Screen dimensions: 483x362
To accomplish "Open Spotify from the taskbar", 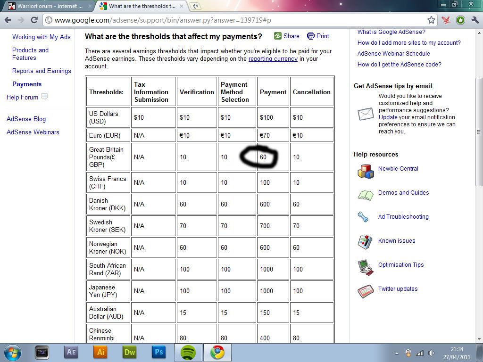I will [x=188, y=353].
